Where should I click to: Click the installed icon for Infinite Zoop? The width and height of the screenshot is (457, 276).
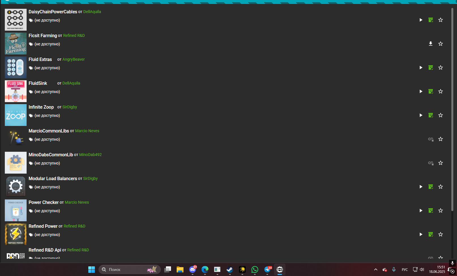(x=431, y=115)
